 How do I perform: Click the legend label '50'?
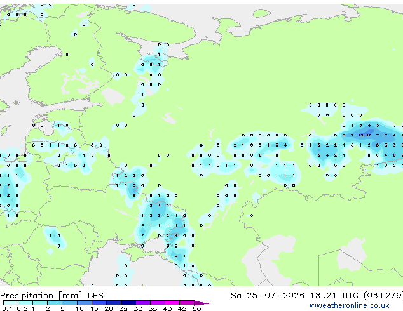[x=196, y=308]
